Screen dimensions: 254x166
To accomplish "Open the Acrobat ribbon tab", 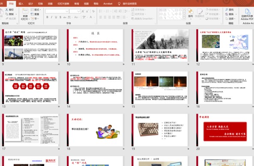I will [108, 3].
